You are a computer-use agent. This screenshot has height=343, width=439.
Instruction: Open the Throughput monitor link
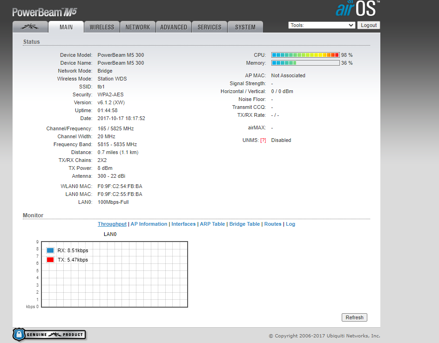pos(112,224)
